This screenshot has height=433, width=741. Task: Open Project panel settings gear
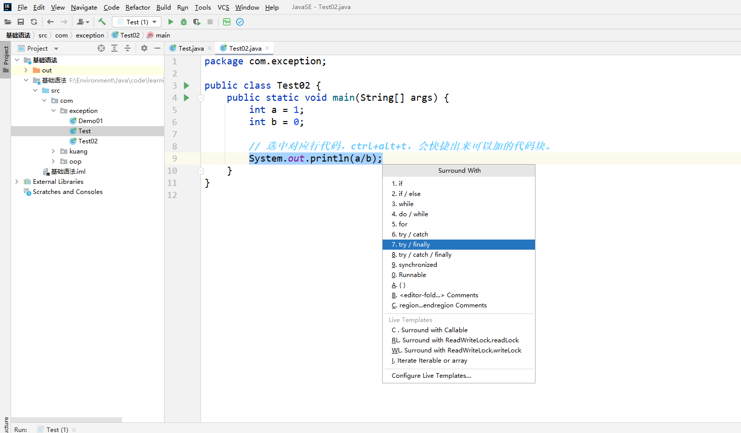click(x=144, y=48)
